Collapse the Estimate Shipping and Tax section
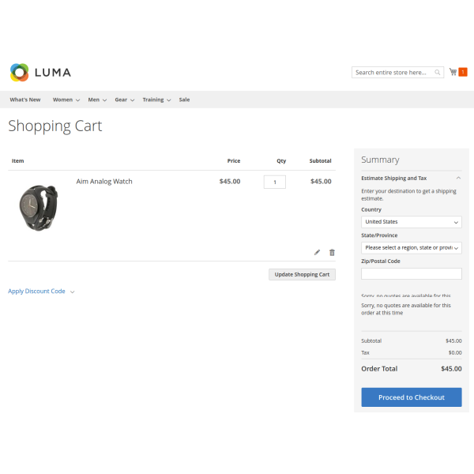 pos(458,179)
